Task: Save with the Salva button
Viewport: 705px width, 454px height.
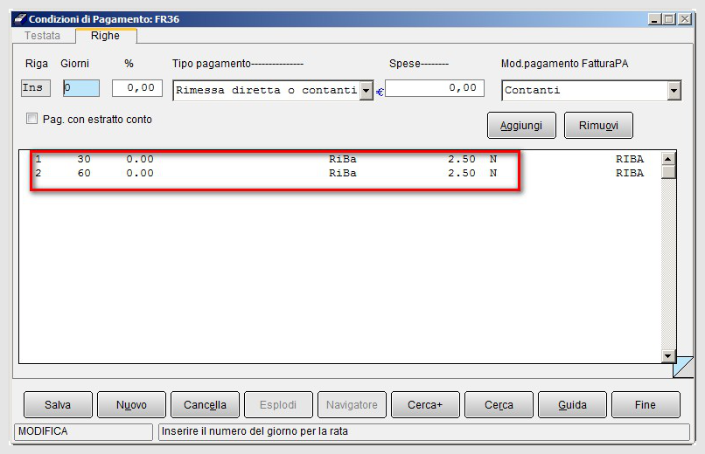Action: point(58,404)
